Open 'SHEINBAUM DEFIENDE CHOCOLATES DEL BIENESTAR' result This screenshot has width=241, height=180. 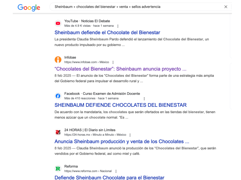pos(120,105)
